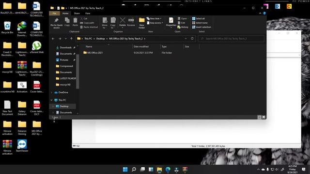Switch to the View ribbon tab
310x174 pixels.
pyautogui.click(x=88, y=13)
